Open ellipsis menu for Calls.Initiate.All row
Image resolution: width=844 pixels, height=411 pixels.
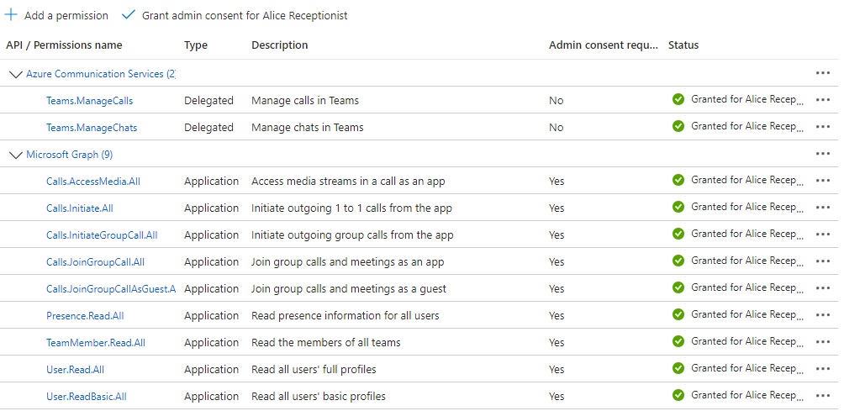pyautogui.click(x=822, y=208)
